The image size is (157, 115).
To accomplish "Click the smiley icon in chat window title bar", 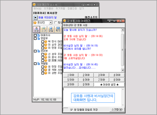I will pos(65,21).
